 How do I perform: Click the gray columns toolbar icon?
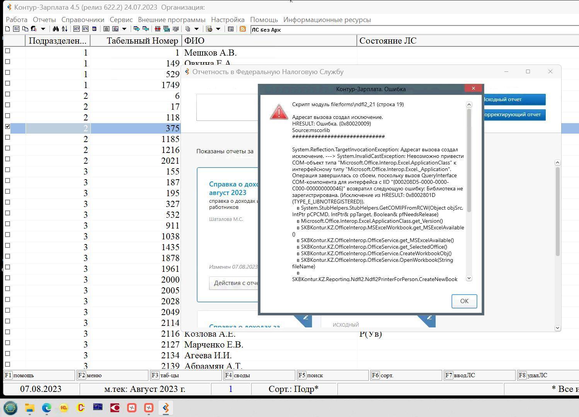pyautogui.click(x=175, y=29)
